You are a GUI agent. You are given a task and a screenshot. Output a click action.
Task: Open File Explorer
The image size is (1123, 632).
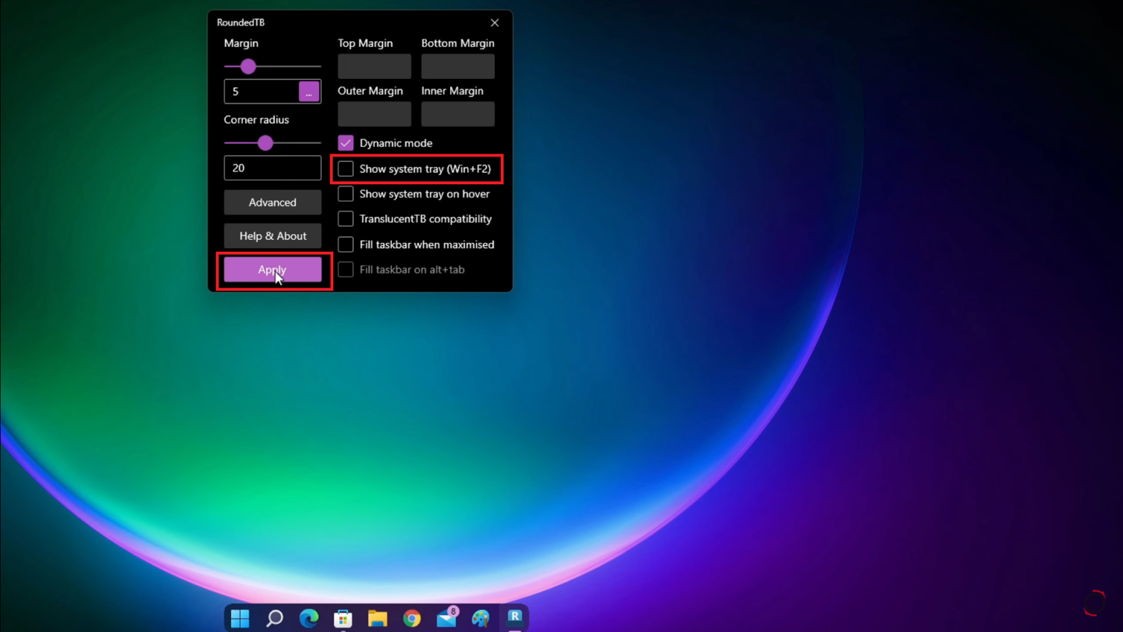click(x=377, y=618)
